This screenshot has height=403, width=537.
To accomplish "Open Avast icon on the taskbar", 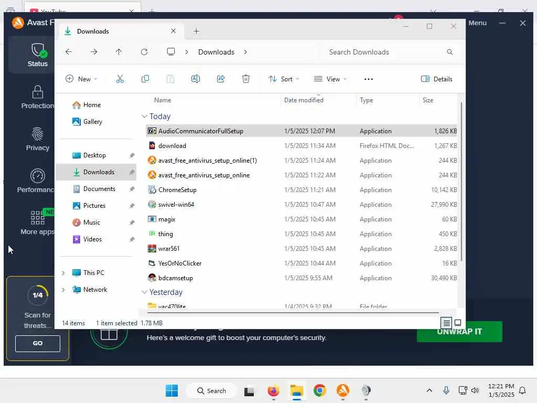I will point(343,390).
